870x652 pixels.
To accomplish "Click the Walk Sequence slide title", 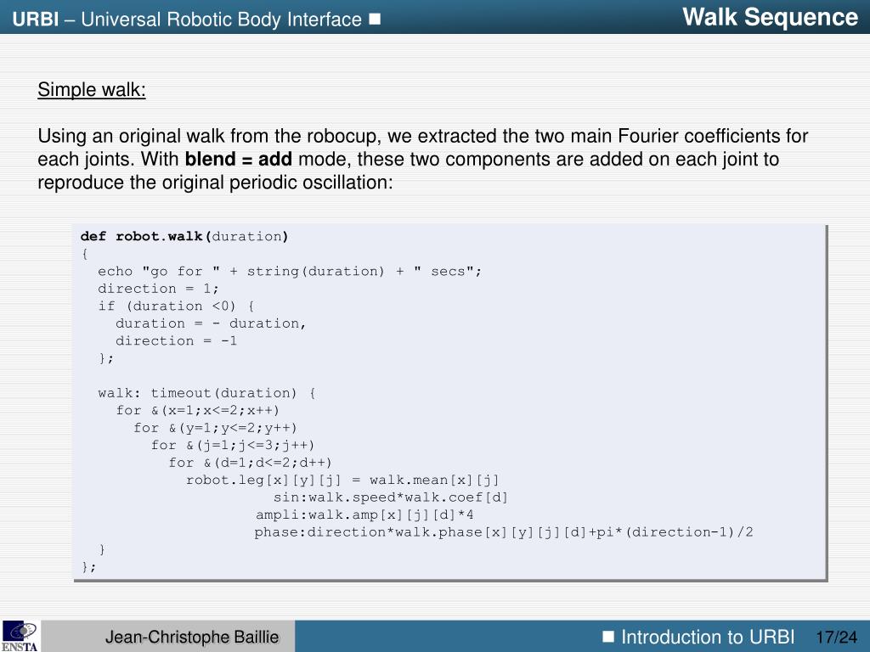I will coord(770,17).
